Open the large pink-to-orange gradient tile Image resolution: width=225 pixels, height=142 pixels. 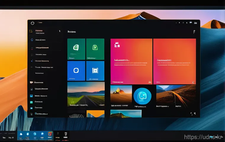pyautogui.click(x=131, y=62)
